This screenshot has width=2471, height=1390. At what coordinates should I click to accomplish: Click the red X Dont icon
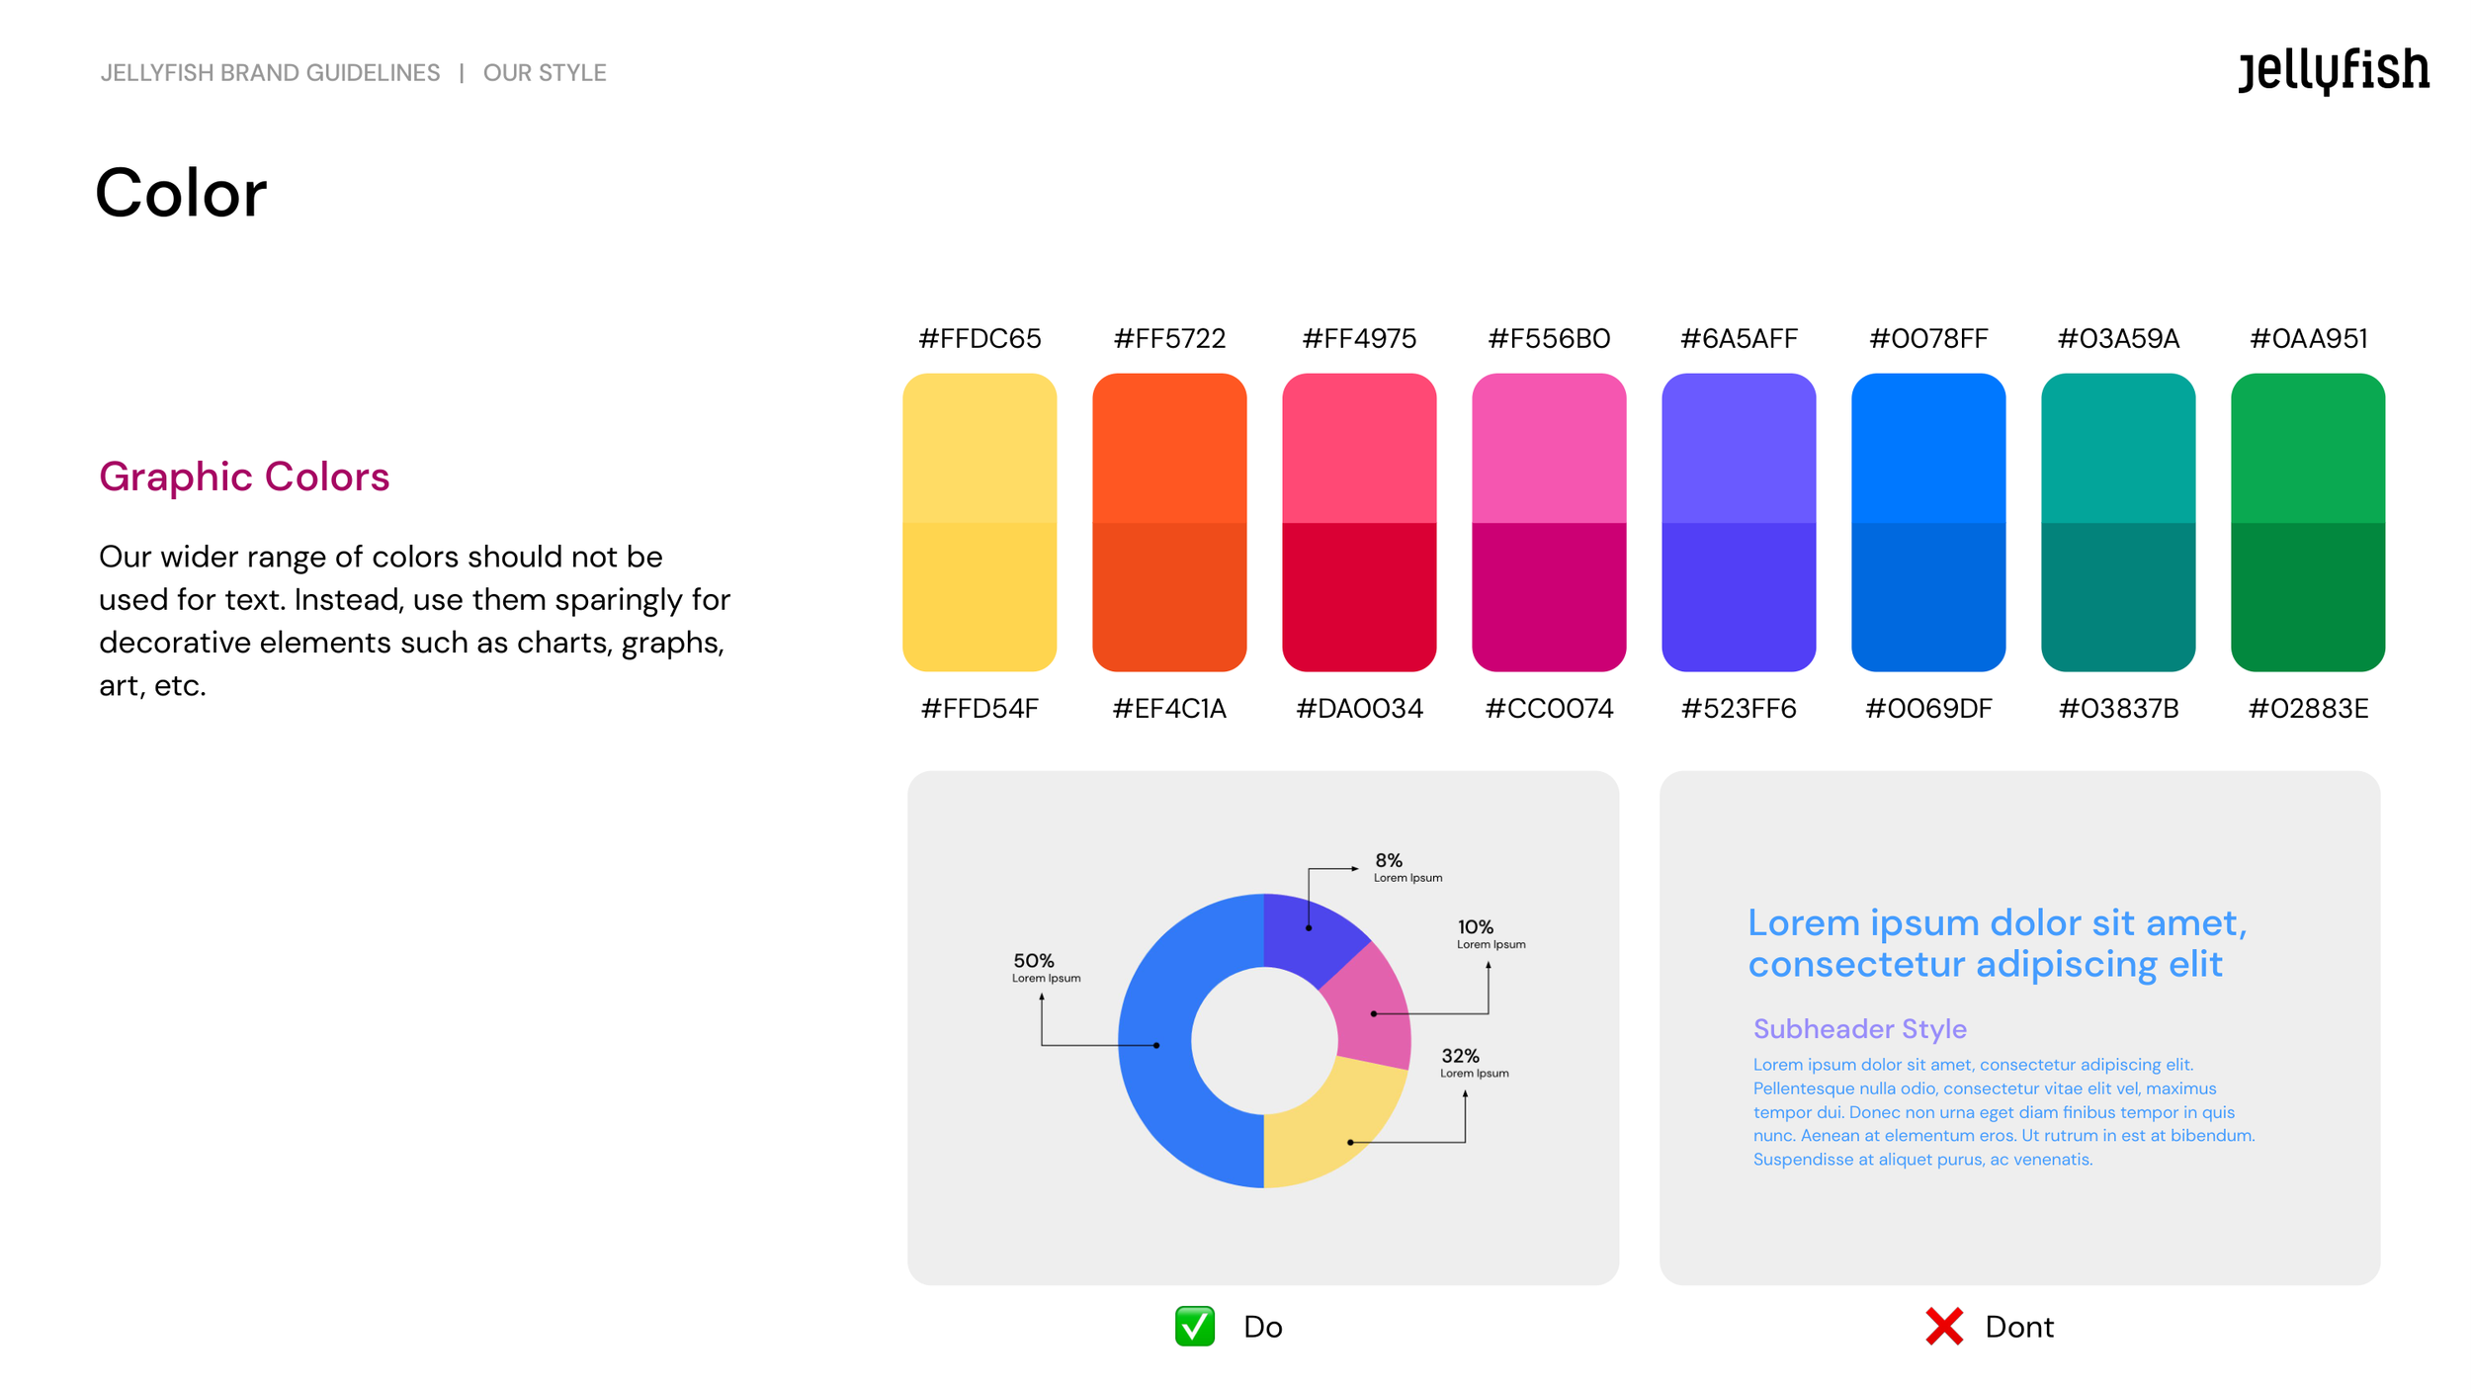point(1943,1327)
